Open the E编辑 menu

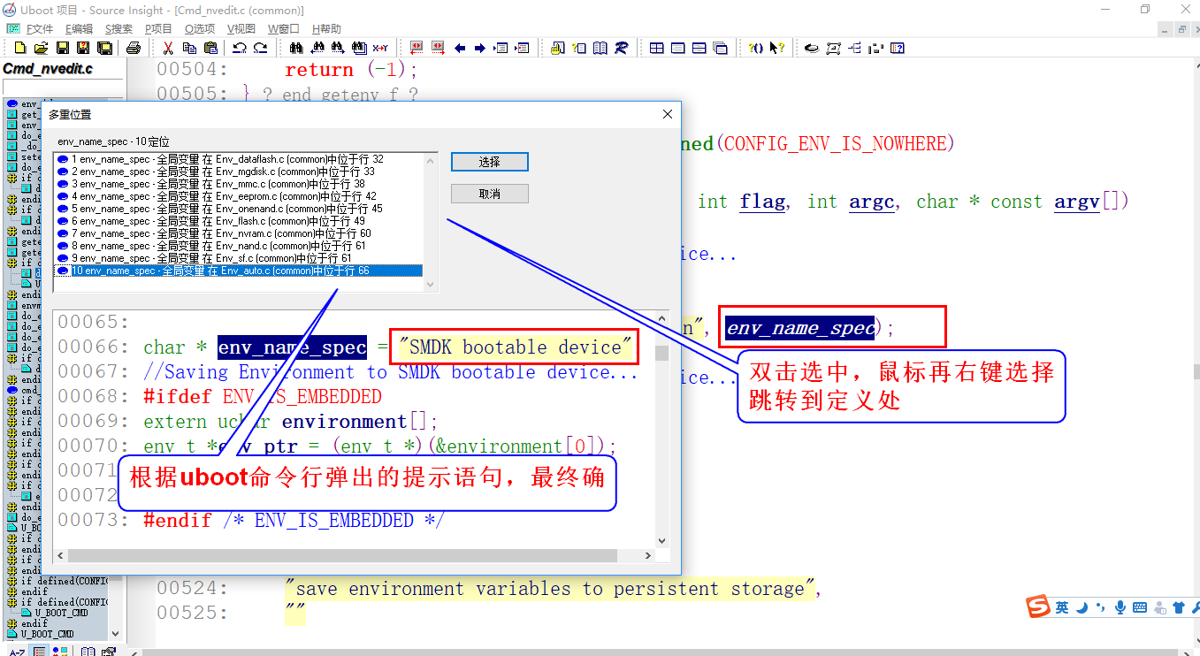[x=79, y=29]
